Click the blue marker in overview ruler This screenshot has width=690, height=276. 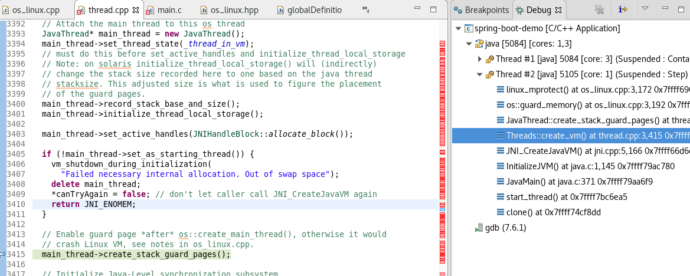443,209
